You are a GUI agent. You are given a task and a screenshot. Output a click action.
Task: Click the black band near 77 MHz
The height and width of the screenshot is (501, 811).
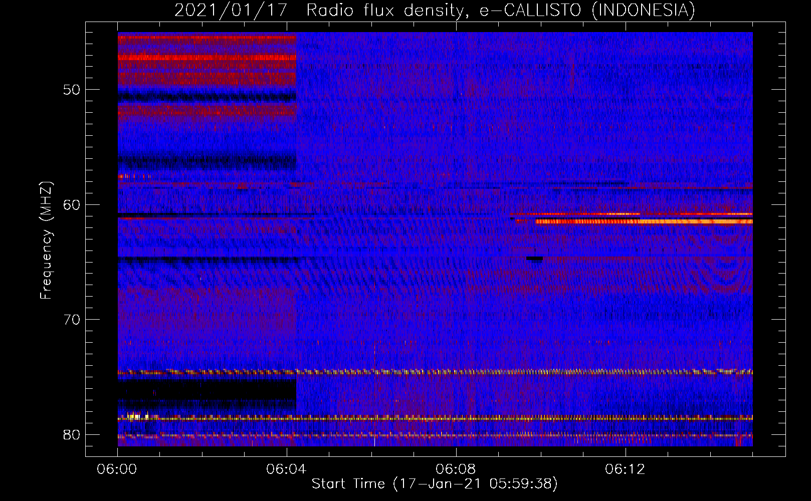pos(207,390)
